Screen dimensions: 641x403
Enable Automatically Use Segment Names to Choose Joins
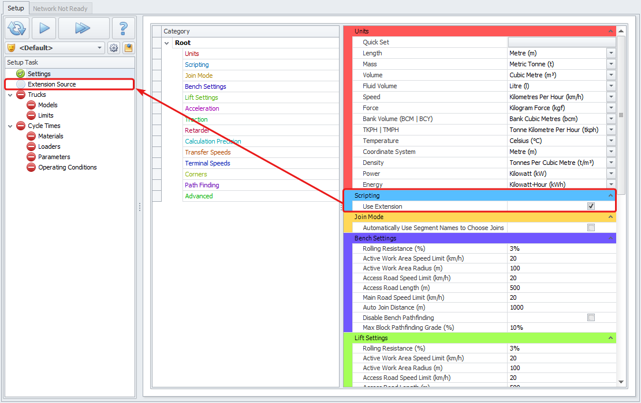[x=591, y=227]
